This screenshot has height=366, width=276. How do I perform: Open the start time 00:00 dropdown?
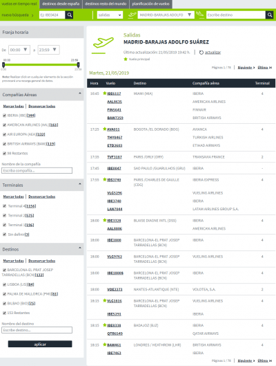(19, 50)
